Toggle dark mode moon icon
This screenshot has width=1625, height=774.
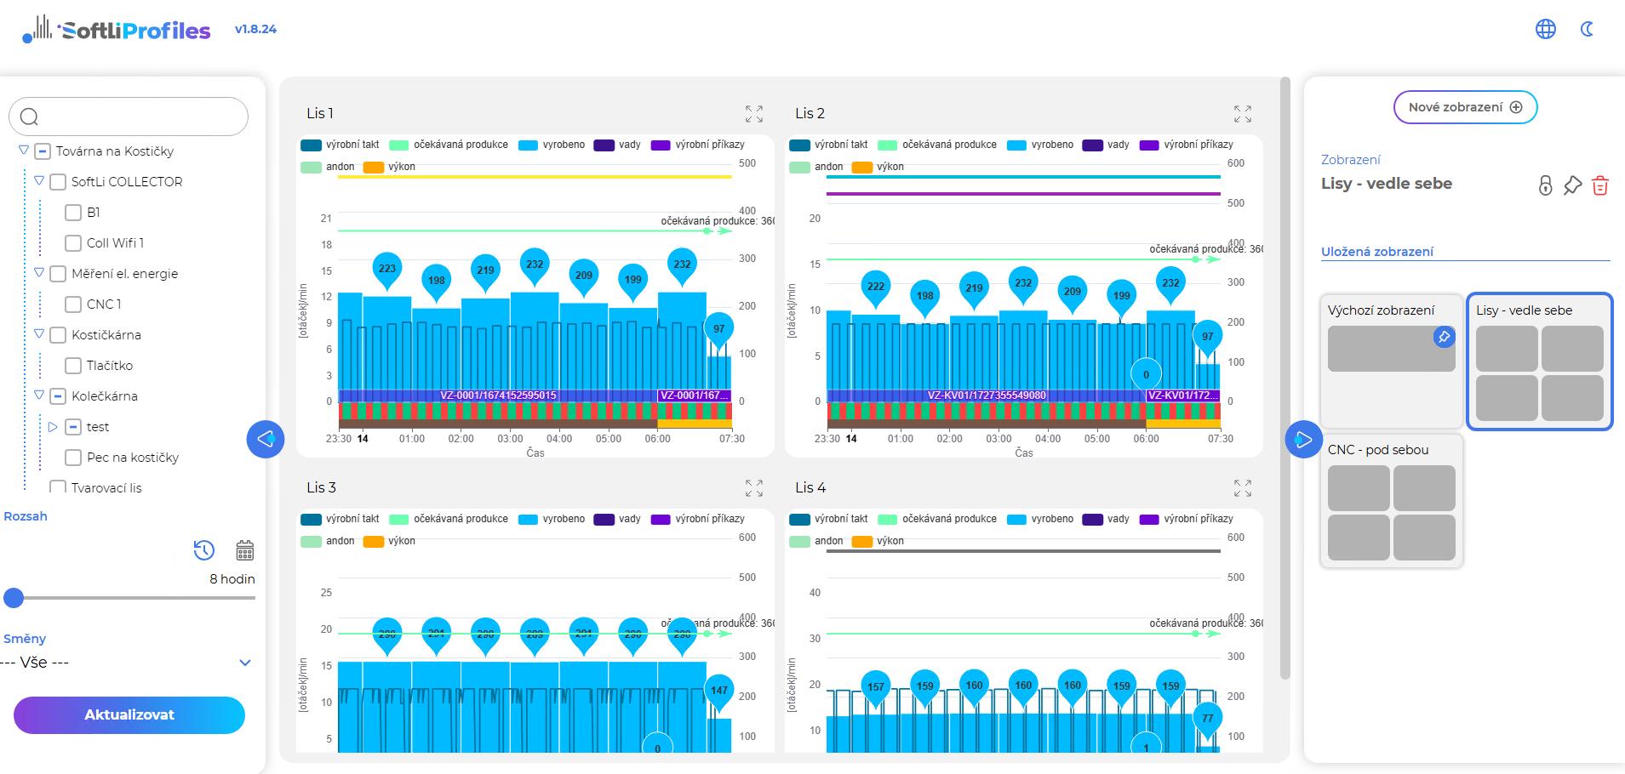(1587, 29)
